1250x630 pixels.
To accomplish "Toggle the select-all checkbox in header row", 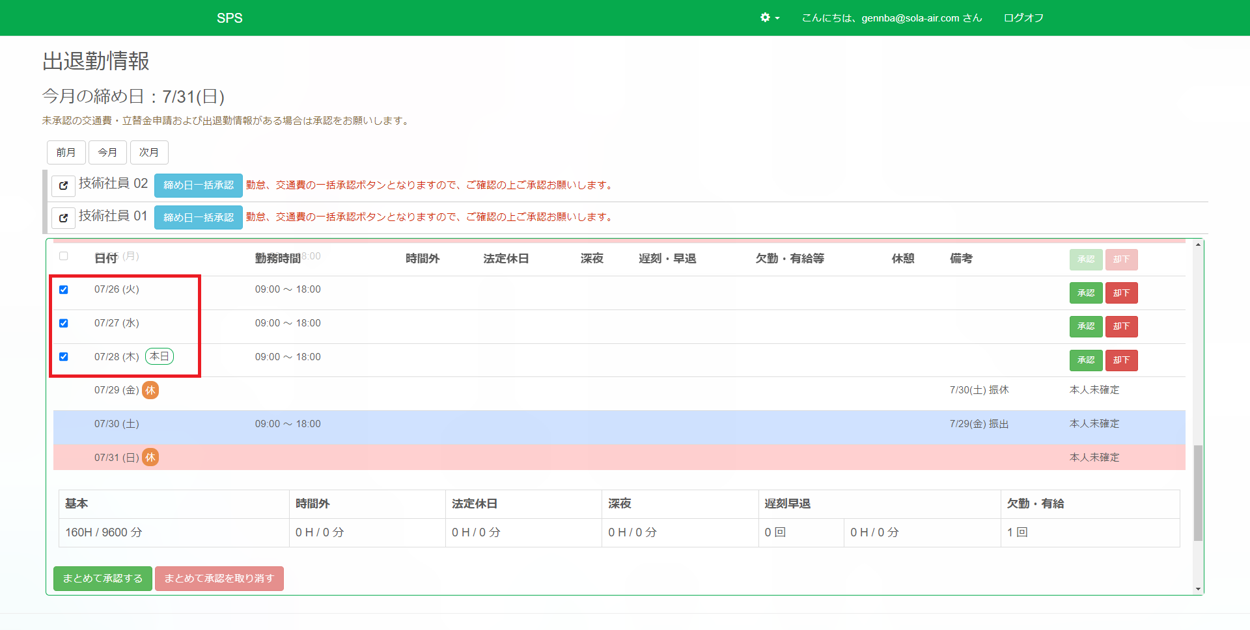I will click(x=64, y=256).
